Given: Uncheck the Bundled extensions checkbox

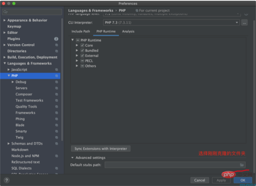Looking at the screenshot, I should coord(82,51).
